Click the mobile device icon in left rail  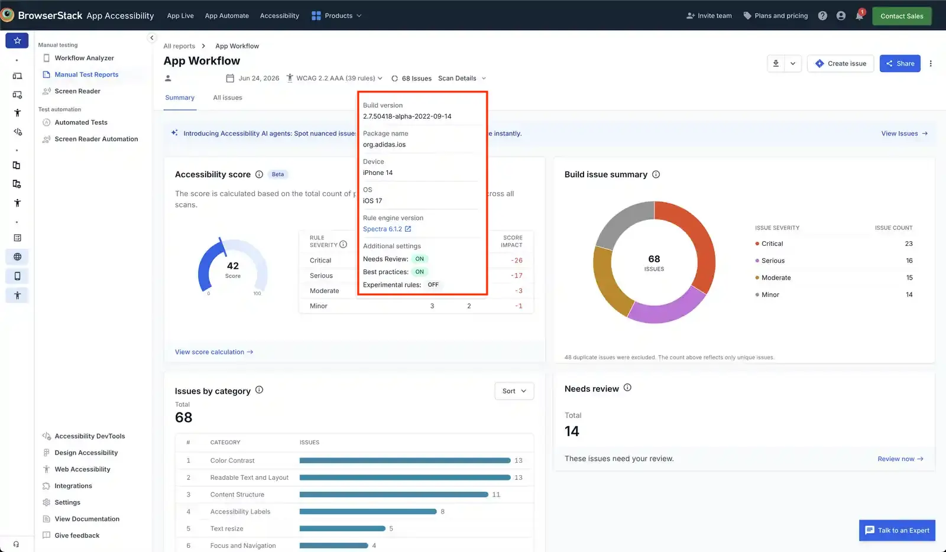(17, 276)
